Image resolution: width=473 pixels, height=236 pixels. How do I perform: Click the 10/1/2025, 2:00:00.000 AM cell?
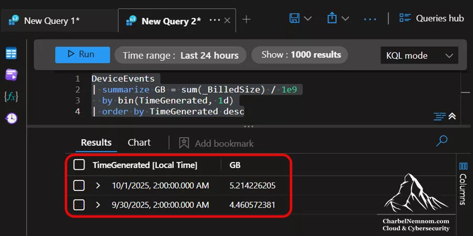click(x=160, y=186)
